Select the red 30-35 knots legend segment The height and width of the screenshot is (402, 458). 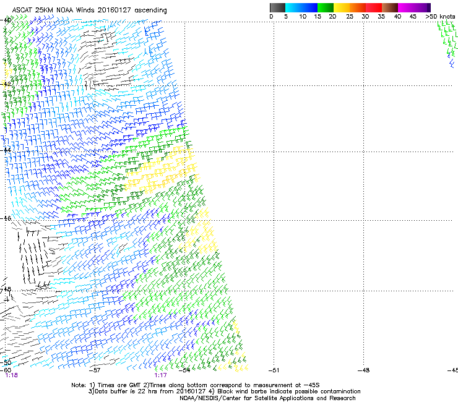click(374, 7)
